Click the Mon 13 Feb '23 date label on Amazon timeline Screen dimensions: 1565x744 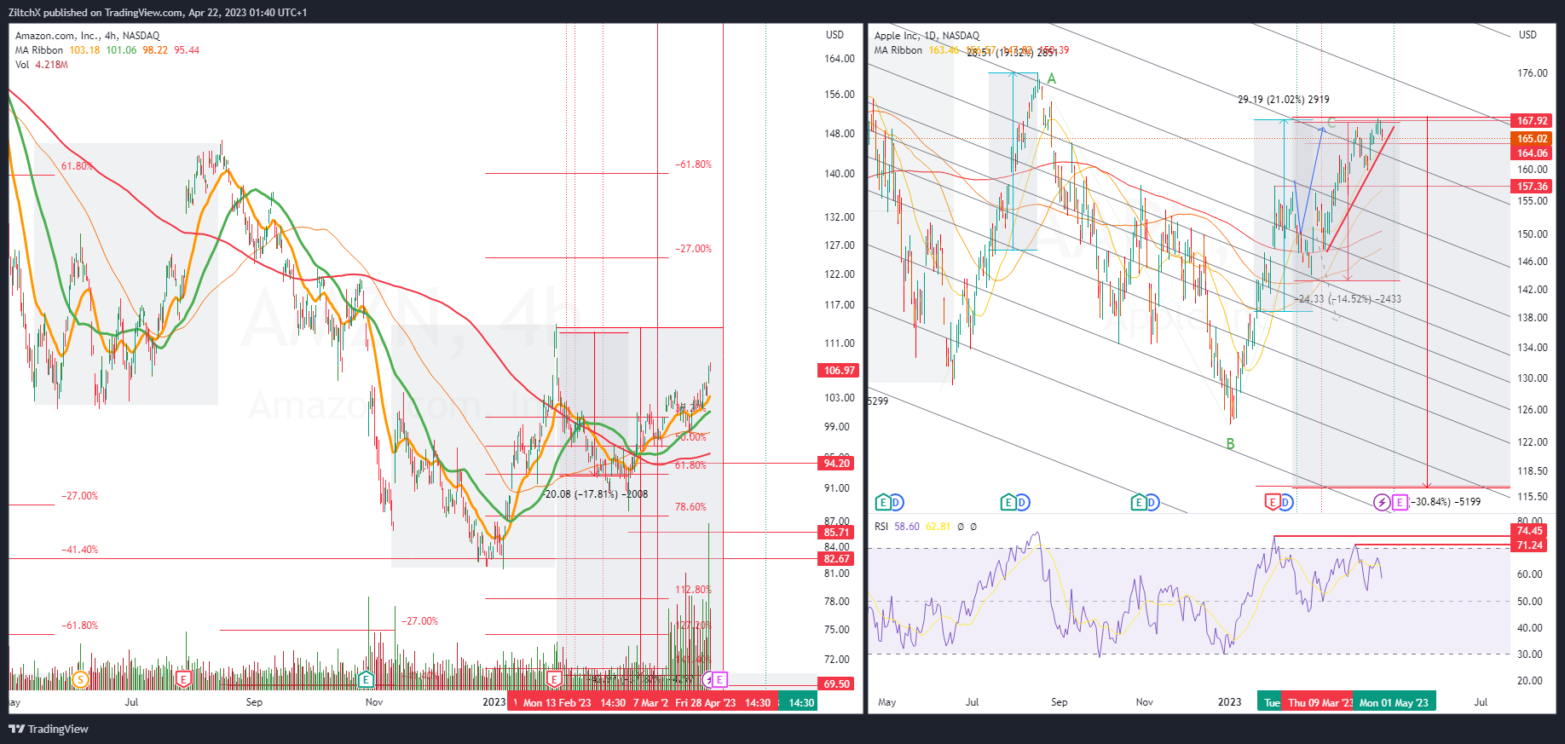[557, 703]
